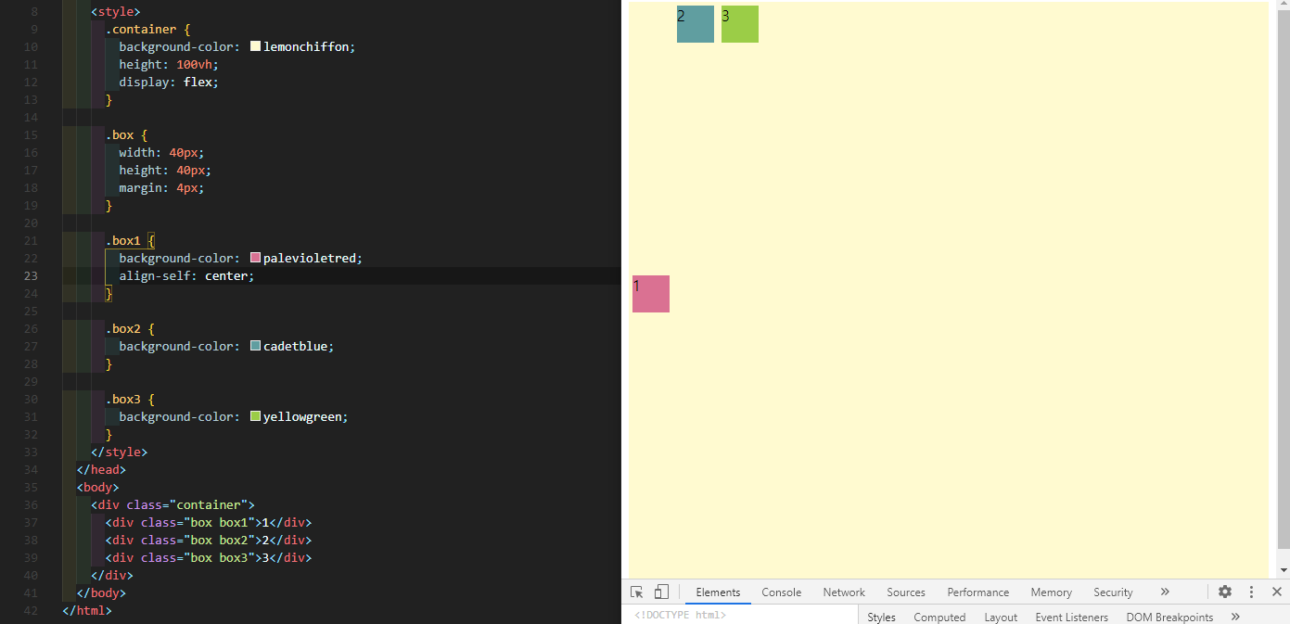Click the preview vertical scrollbar thumb
This screenshot has height=624, width=1290.
tap(1284, 278)
